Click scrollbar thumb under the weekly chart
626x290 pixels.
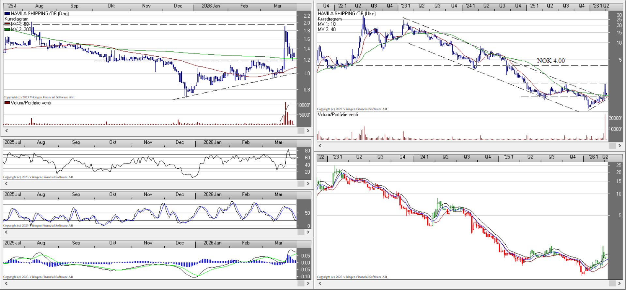point(612,146)
